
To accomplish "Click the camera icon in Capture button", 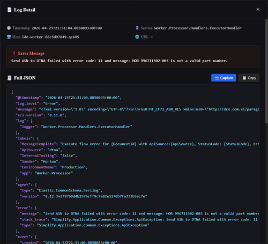I will coord(217,78).
